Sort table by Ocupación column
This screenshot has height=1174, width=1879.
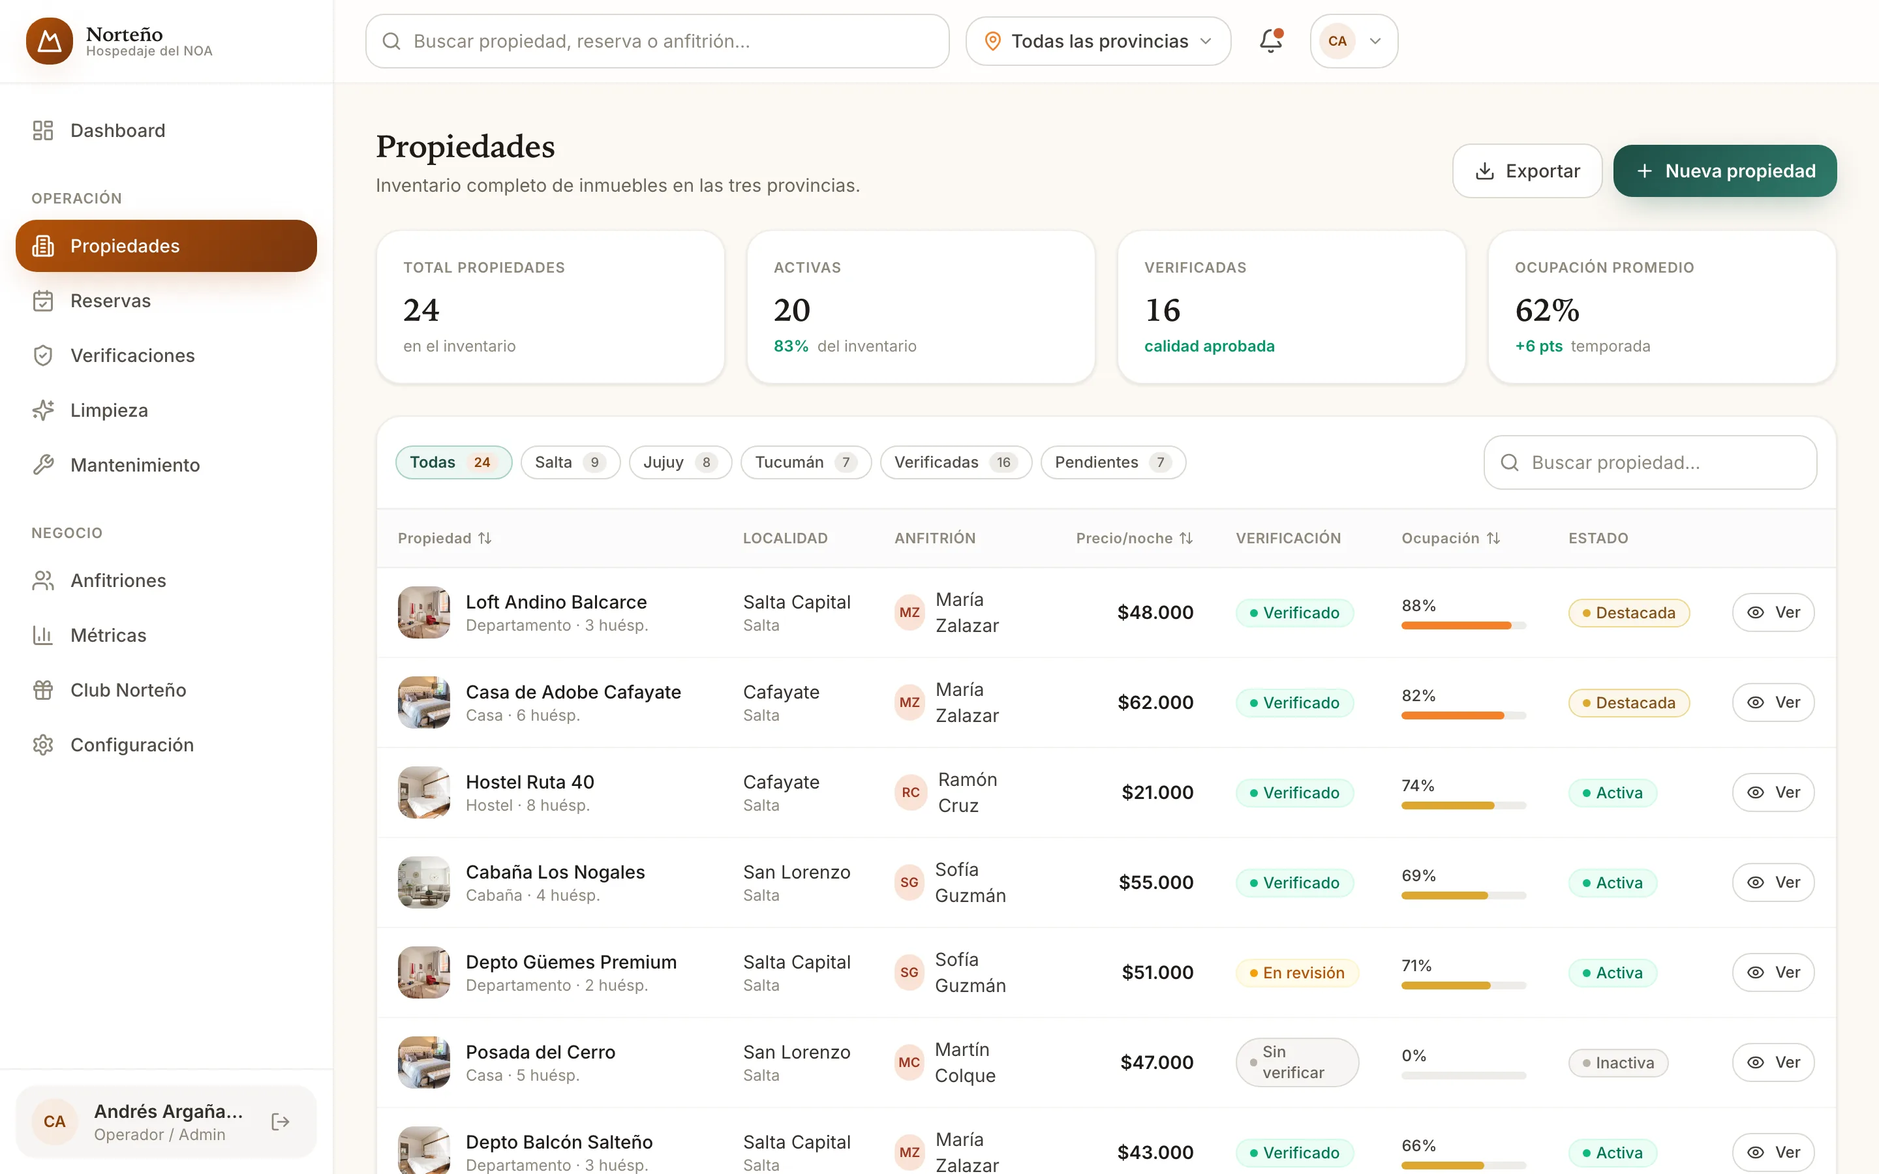[x=1450, y=538]
